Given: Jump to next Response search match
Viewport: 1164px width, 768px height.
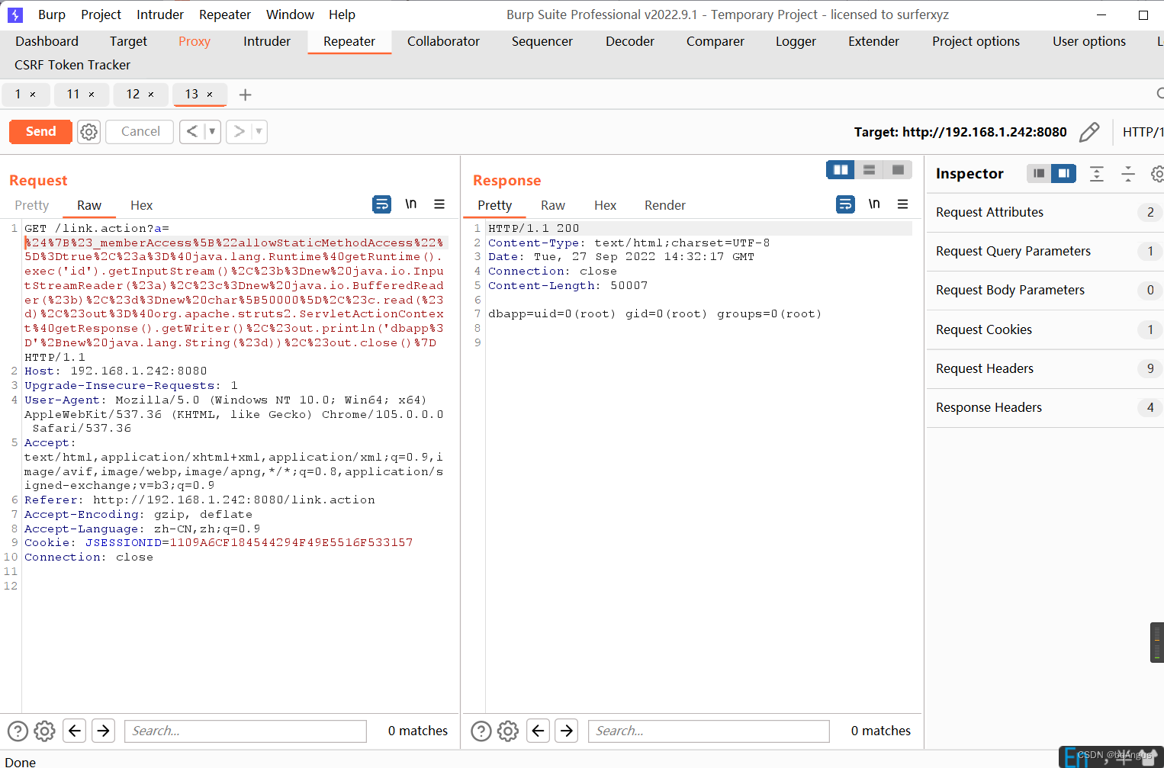Looking at the screenshot, I should [x=567, y=731].
